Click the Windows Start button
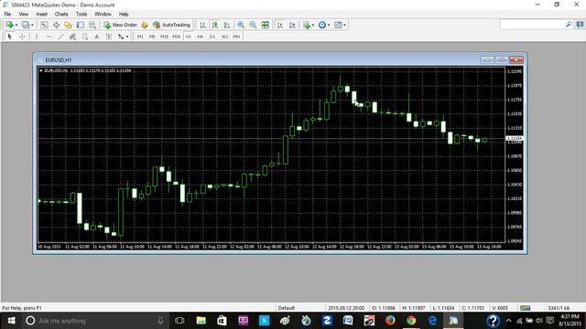 [11, 321]
